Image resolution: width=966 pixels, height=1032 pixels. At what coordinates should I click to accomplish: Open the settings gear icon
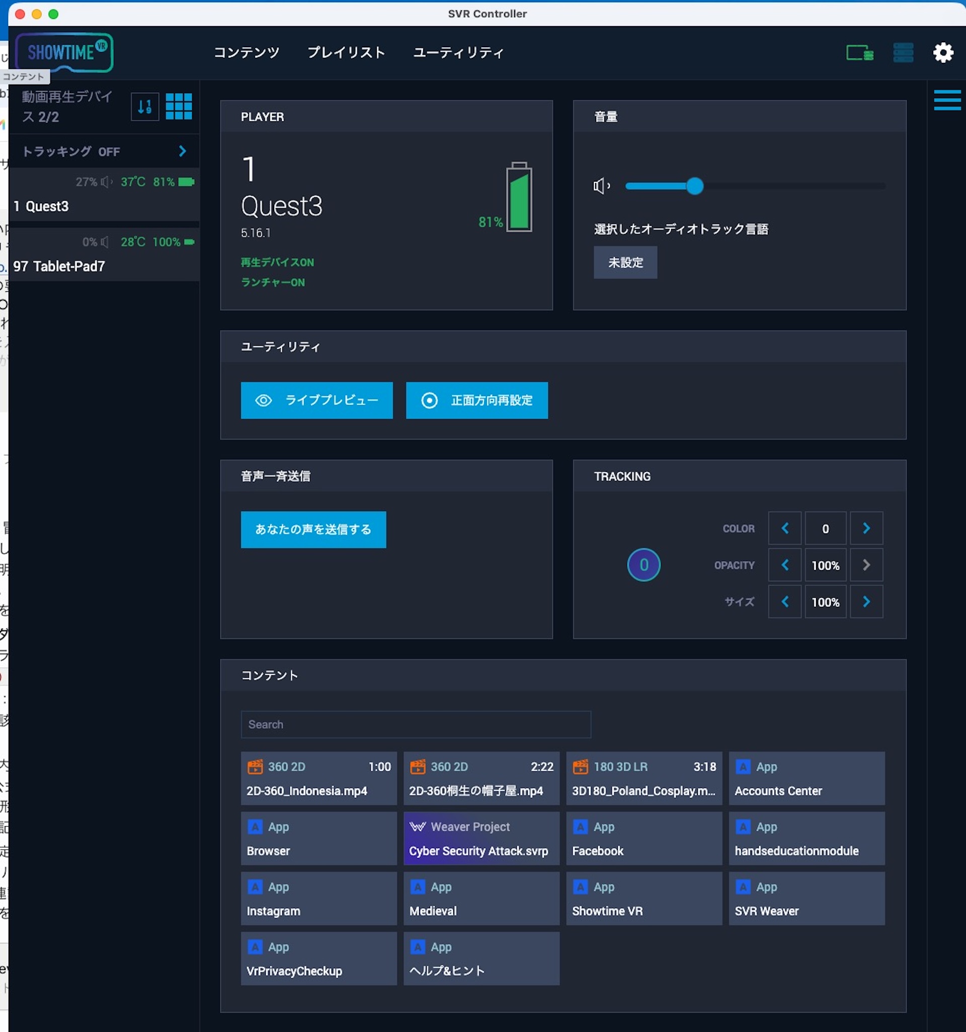pyautogui.click(x=943, y=52)
